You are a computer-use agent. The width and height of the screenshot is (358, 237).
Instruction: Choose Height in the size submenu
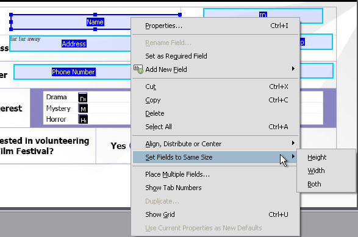pos(317,157)
